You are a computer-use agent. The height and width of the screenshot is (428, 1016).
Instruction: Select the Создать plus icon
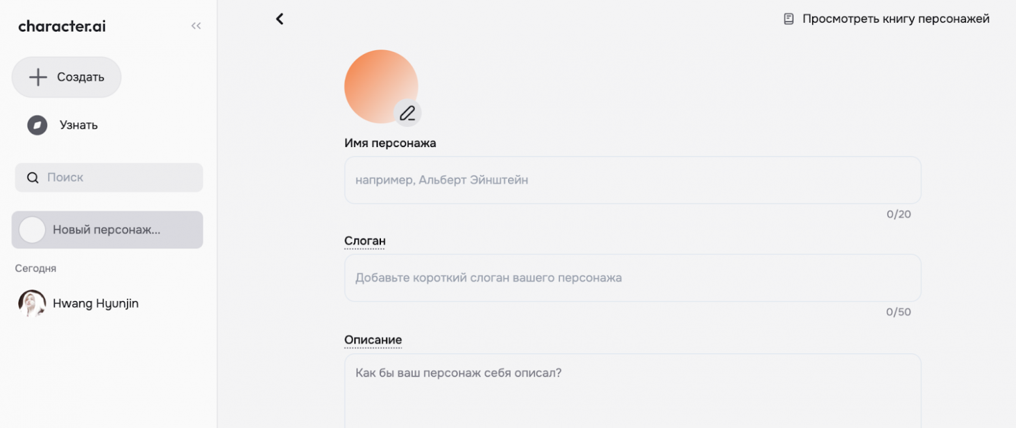click(x=38, y=76)
